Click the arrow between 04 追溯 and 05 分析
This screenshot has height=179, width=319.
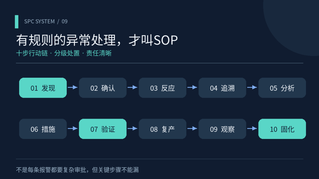252,87
